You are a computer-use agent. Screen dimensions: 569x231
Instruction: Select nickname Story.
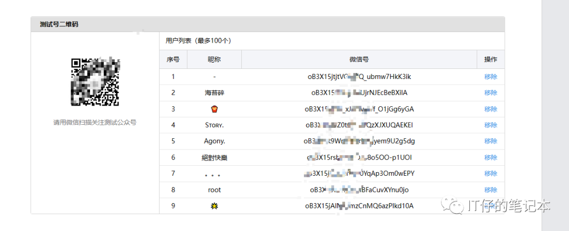tap(214, 125)
